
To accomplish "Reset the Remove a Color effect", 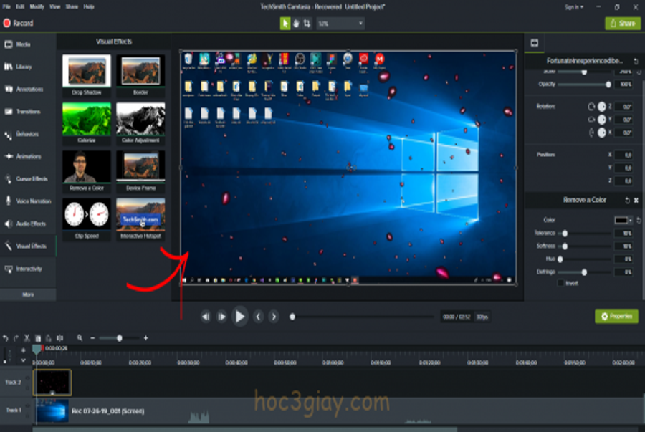I will click(627, 200).
